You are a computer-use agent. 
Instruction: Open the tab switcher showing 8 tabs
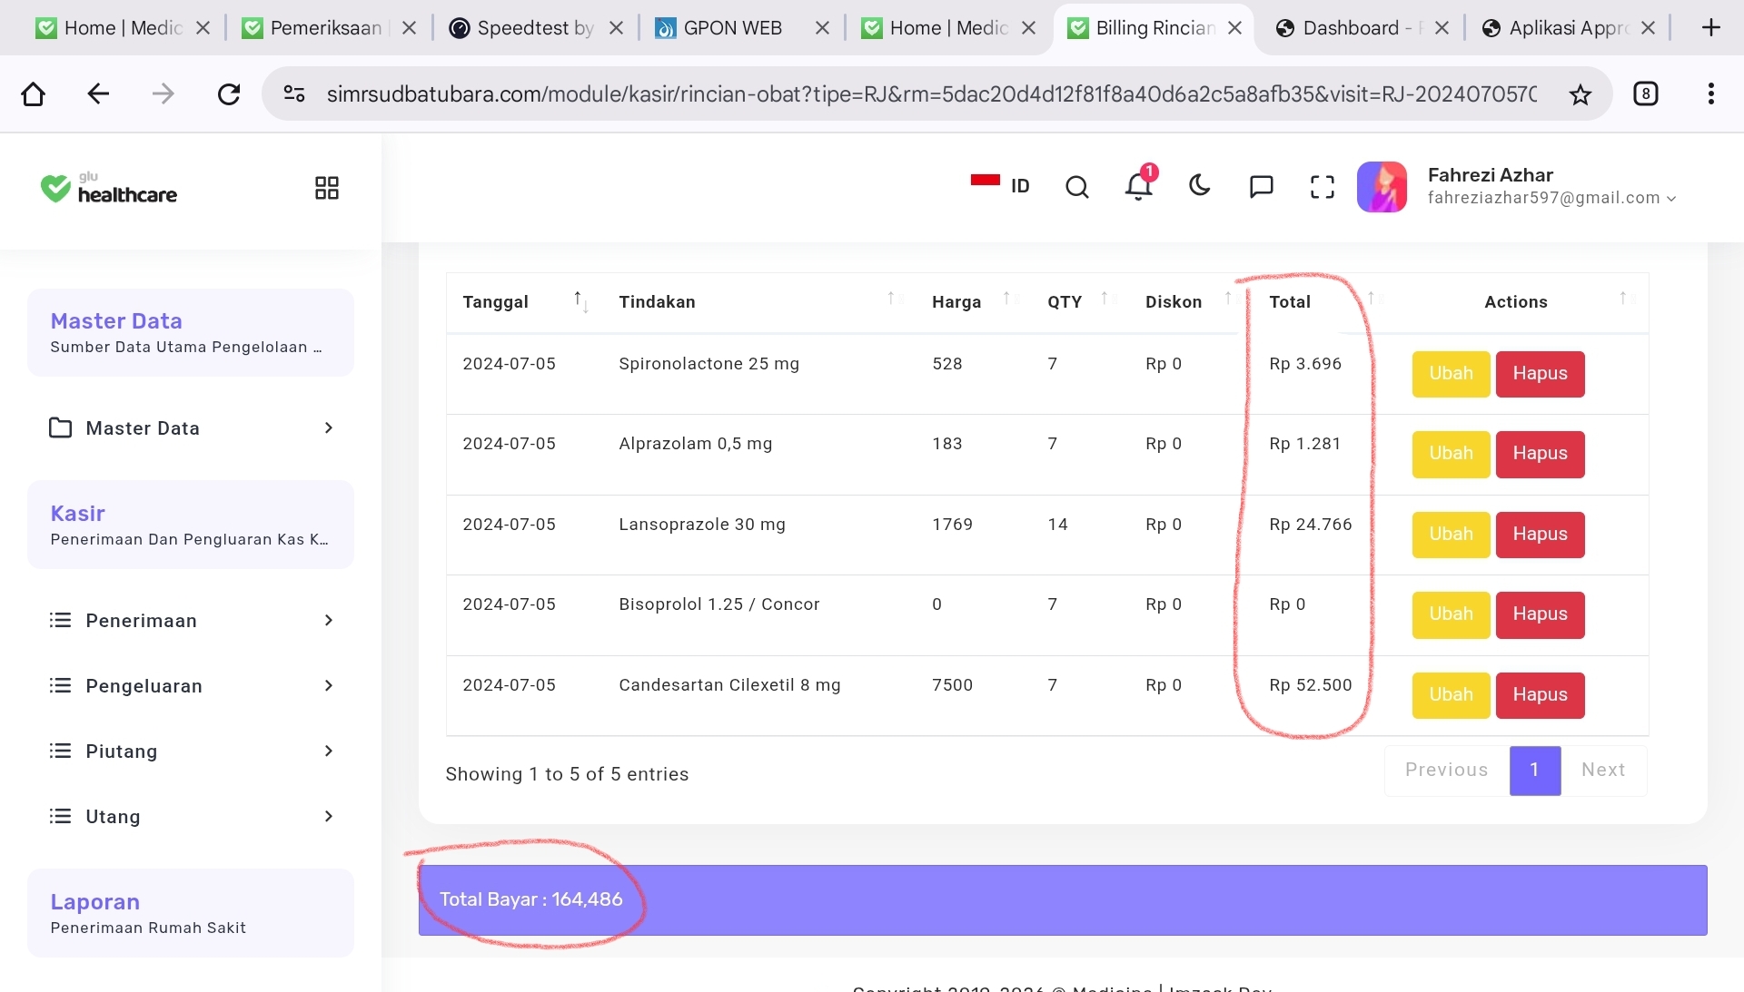[x=1646, y=93]
